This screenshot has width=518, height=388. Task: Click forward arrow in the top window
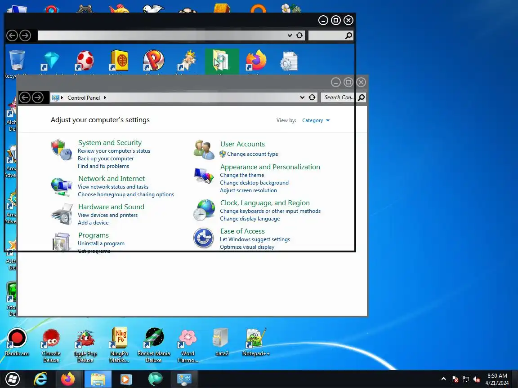(x=25, y=35)
